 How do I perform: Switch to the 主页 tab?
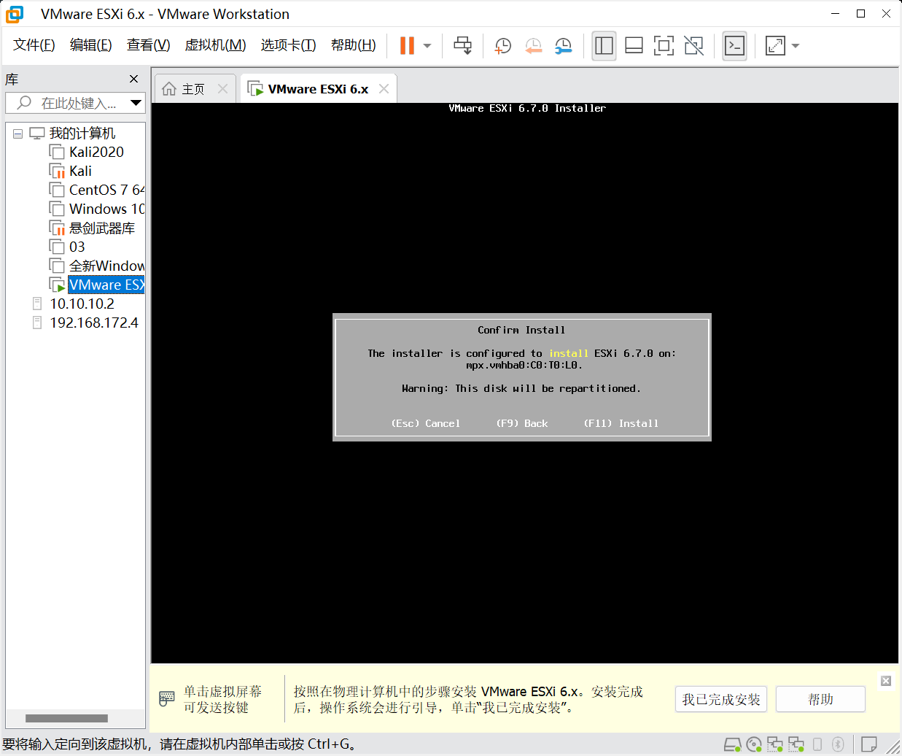(x=193, y=89)
